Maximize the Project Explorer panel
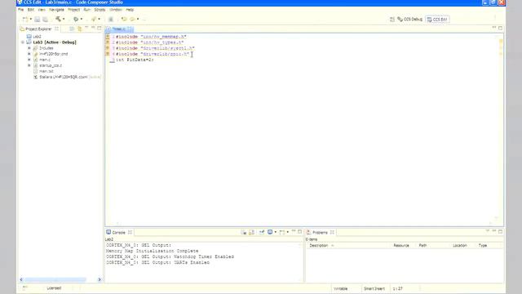The image size is (522, 294). pyautogui.click(x=100, y=29)
